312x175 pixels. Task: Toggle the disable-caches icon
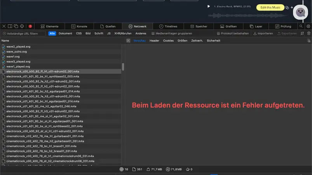(x=302, y=34)
